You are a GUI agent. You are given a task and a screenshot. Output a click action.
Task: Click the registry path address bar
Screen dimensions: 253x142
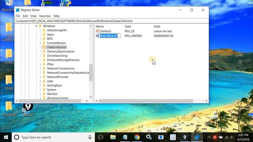(111, 21)
